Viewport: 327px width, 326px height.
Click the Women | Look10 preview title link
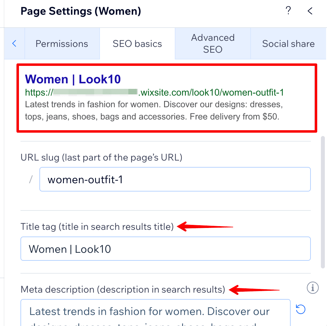[x=73, y=79]
